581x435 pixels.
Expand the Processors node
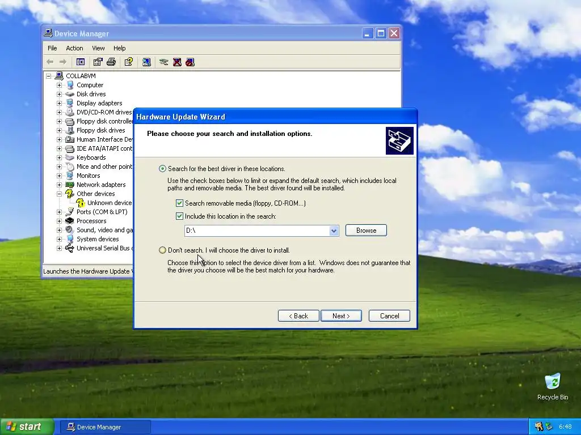[59, 221]
